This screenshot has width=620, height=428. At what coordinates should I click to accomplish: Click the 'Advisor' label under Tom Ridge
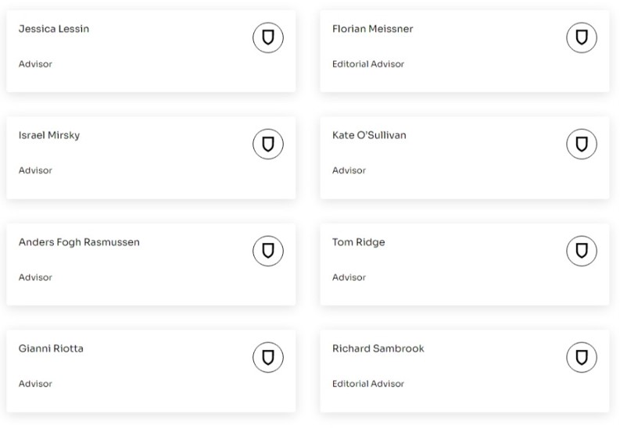(349, 277)
